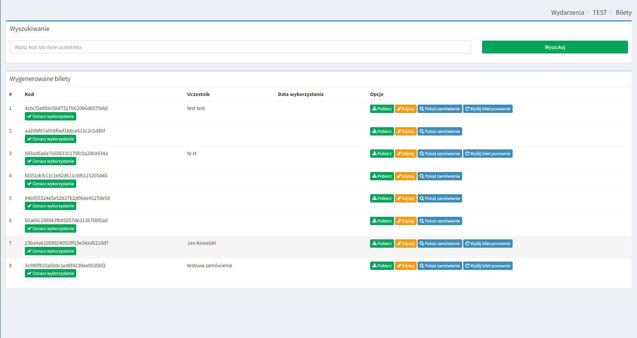Resend ticket to Jan Kowalski
Viewport: 637px width, 338px height.
click(x=488, y=244)
